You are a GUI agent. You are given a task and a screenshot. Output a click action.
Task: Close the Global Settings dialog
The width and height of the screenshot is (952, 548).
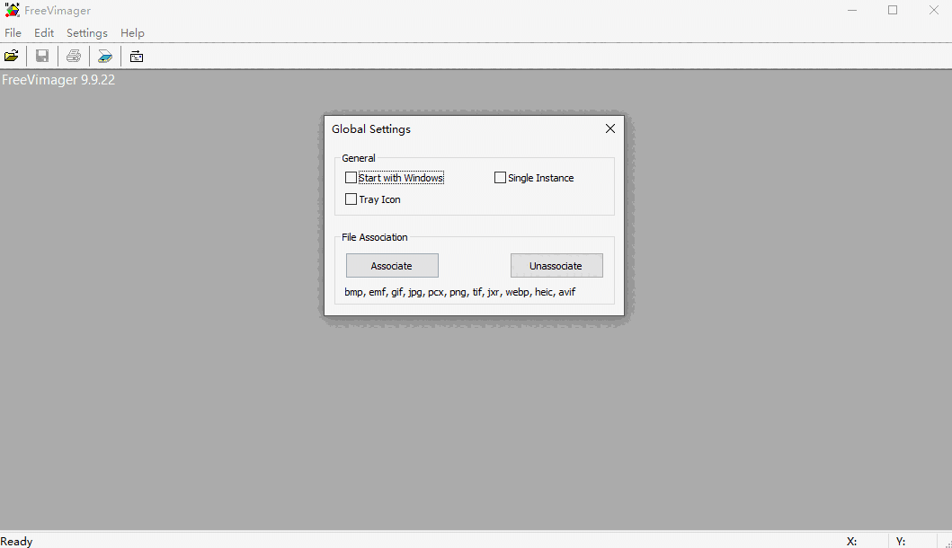click(x=610, y=128)
